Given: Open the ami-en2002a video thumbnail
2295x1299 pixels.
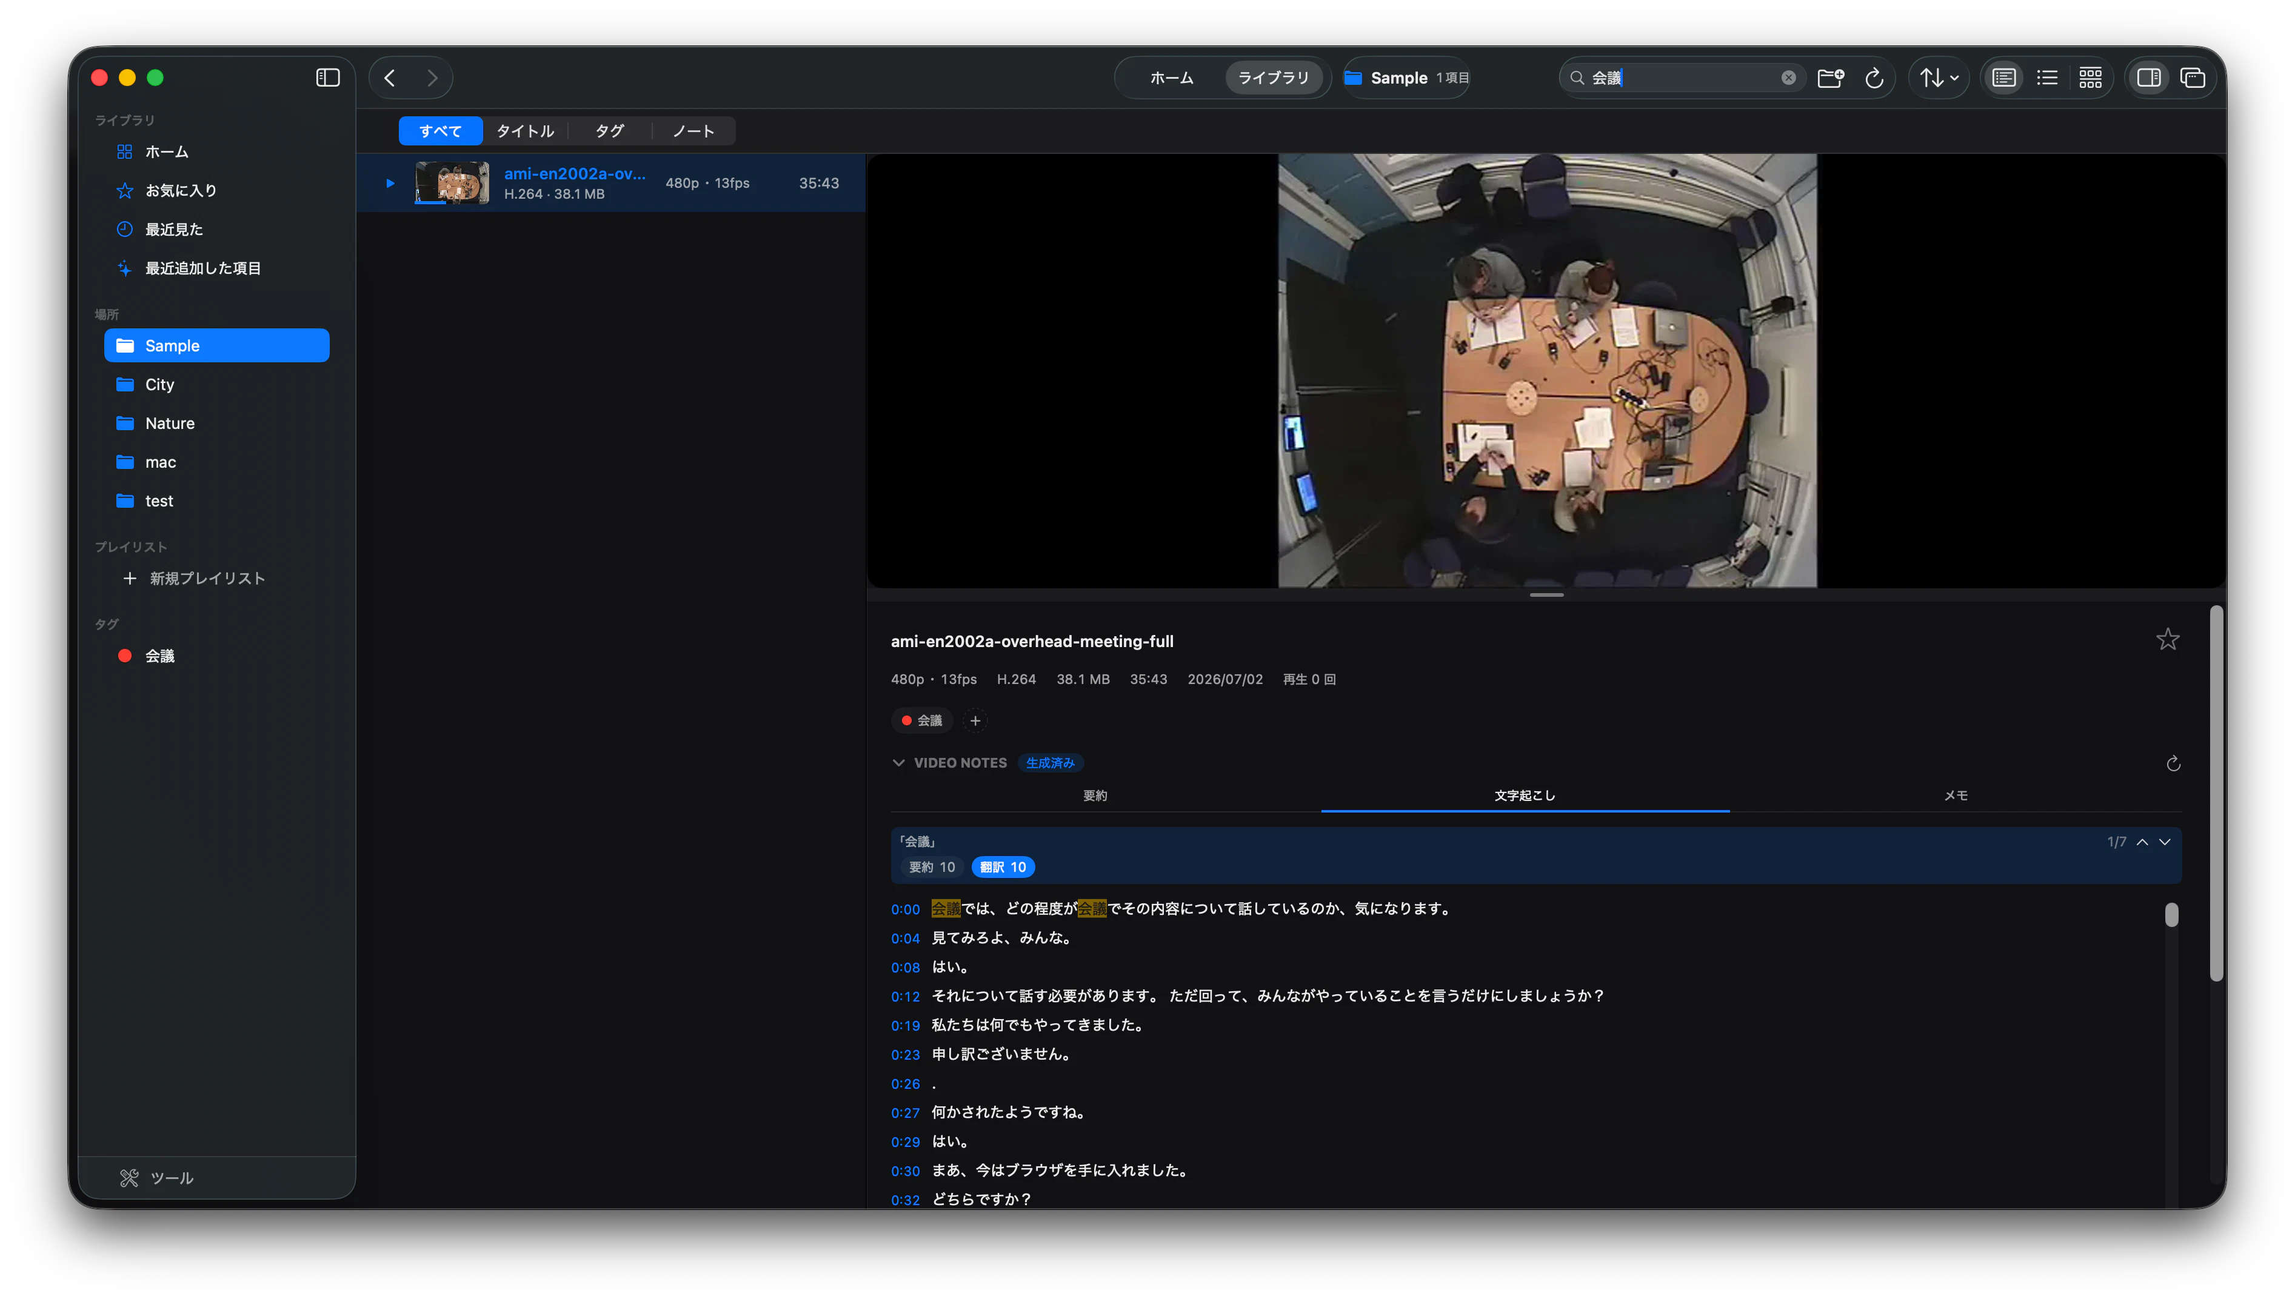Looking at the screenshot, I should 452,183.
